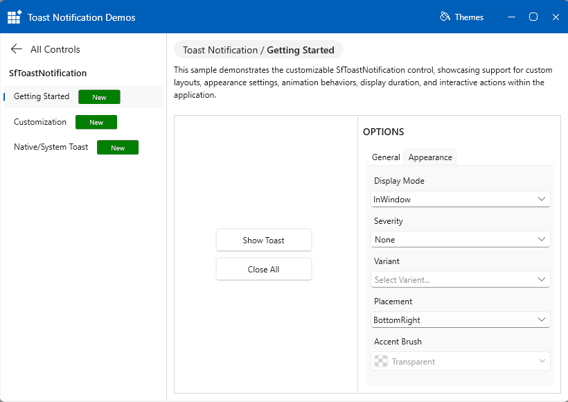Select the General tab
The image size is (568, 402).
[386, 157]
